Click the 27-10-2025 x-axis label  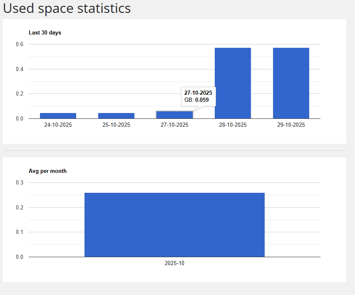tap(174, 125)
